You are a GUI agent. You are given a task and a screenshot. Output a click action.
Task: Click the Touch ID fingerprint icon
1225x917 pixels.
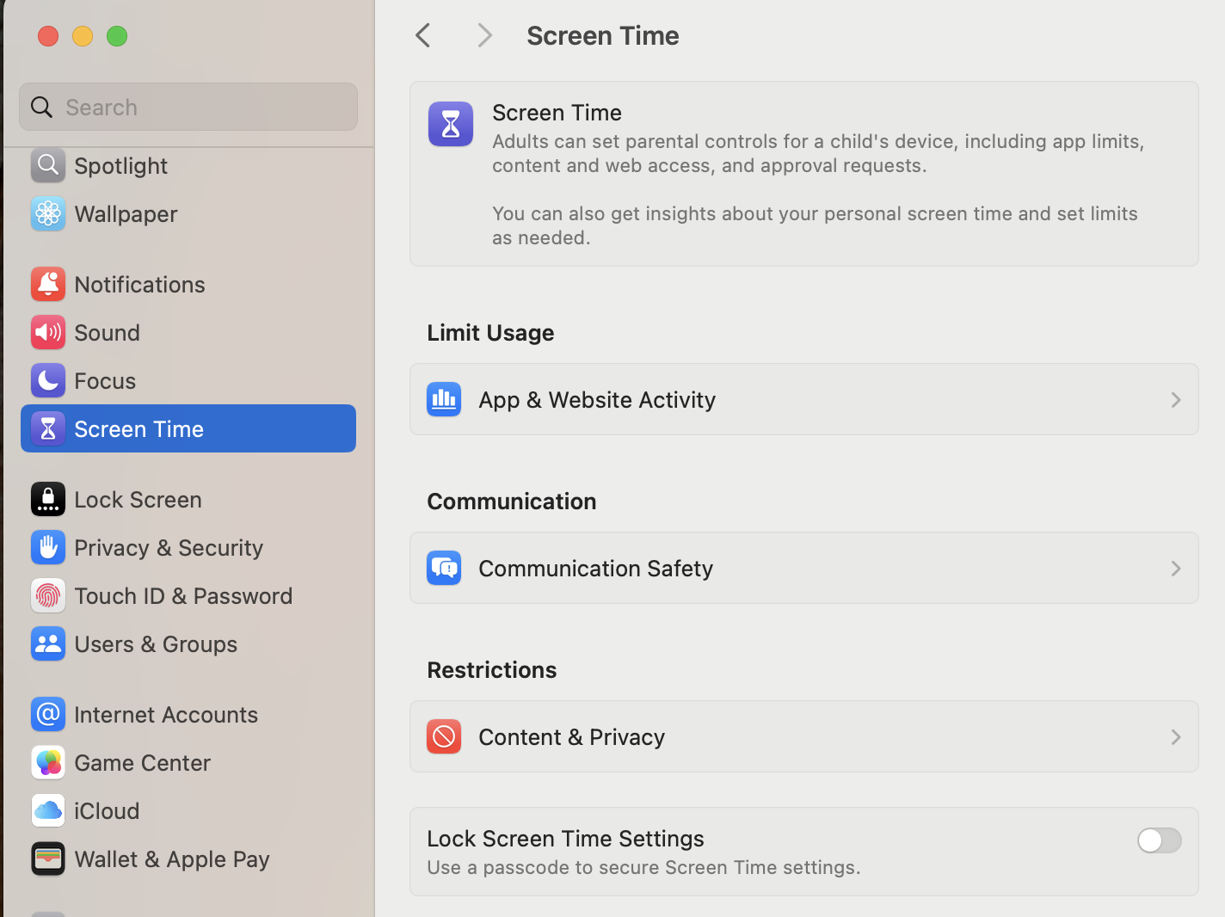pos(48,595)
